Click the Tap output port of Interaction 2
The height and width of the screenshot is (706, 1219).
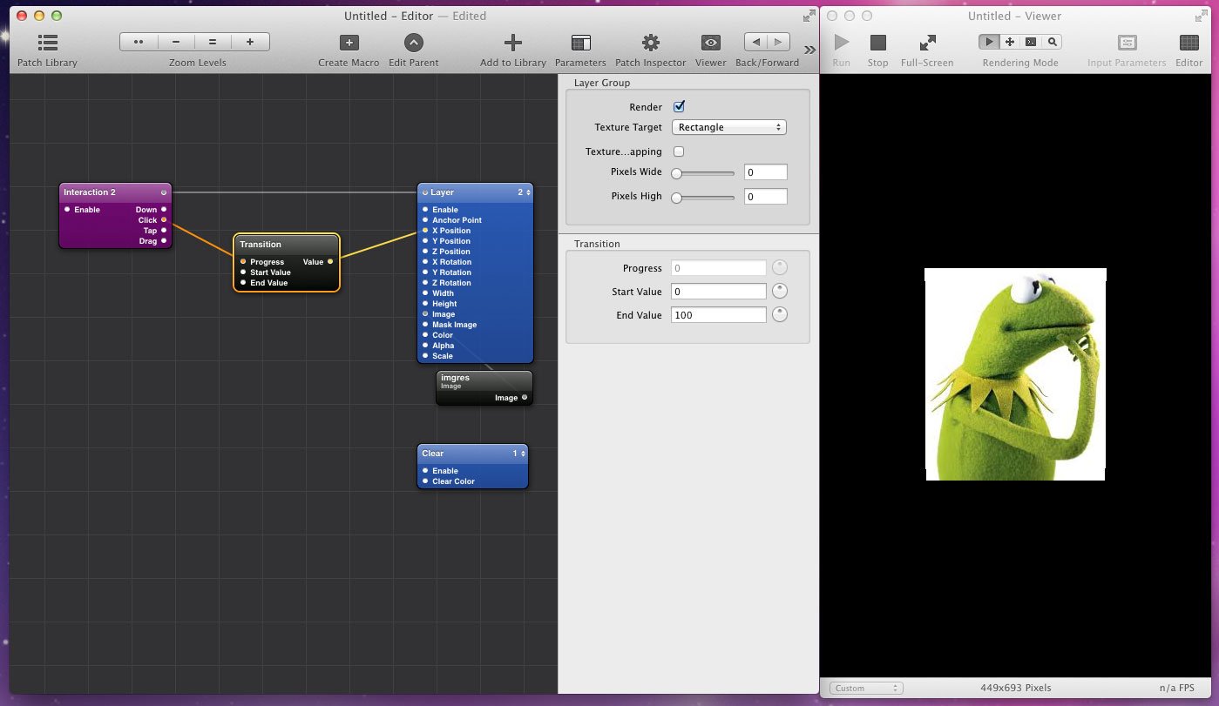point(164,231)
